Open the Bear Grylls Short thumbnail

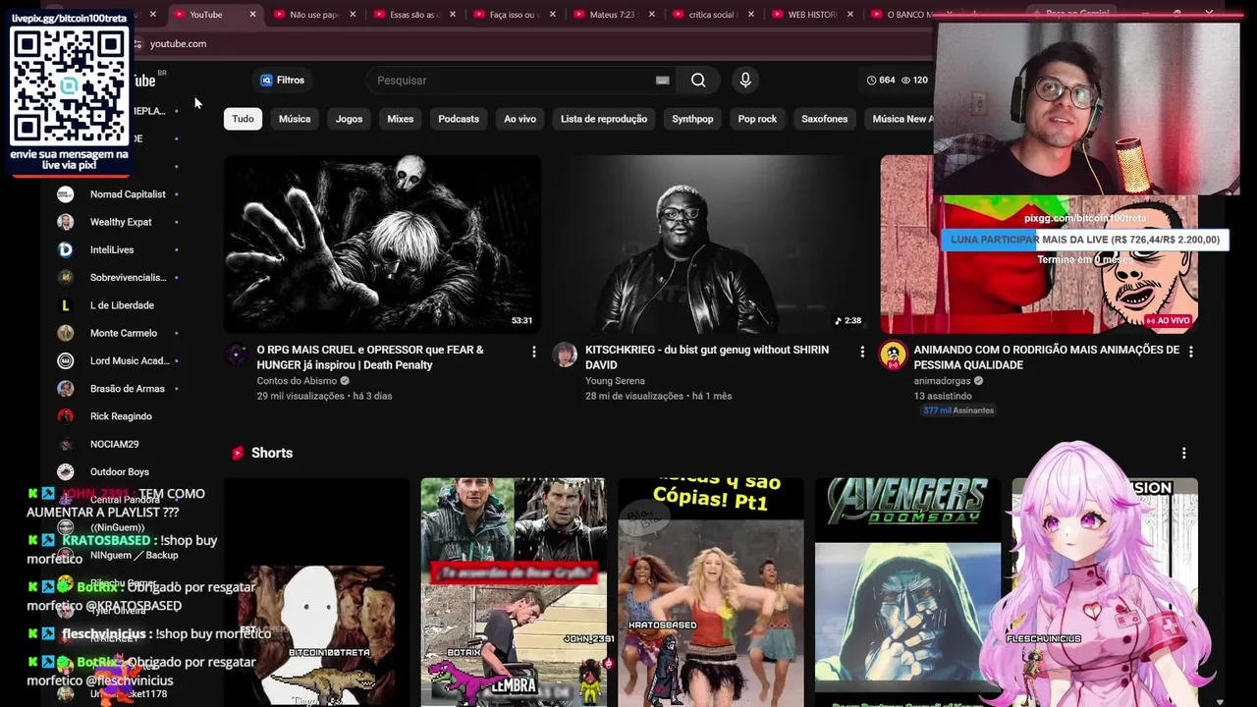pyautogui.click(x=514, y=592)
